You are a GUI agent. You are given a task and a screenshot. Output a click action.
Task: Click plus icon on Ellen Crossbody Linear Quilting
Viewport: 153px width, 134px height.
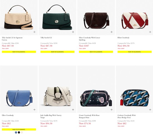pos(112,32)
